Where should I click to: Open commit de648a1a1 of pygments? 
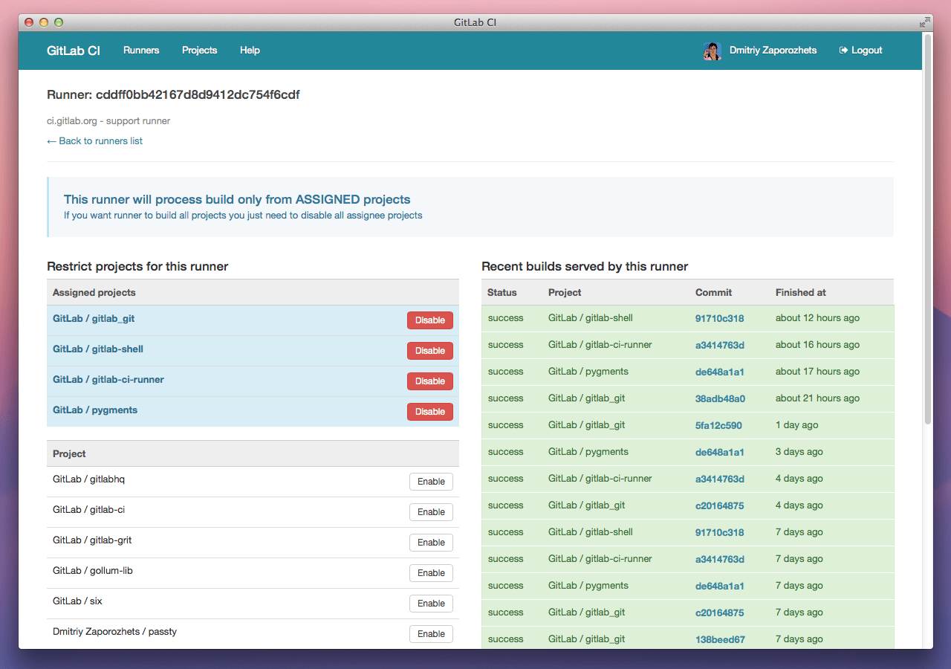point(720,371)
